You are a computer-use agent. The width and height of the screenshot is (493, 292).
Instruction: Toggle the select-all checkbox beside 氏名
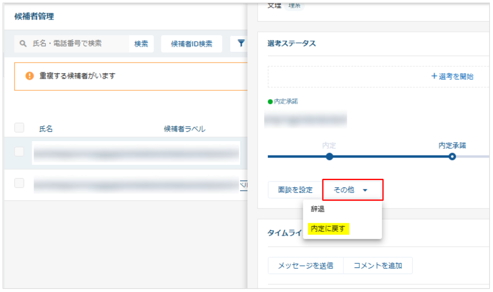pos(19,128)
